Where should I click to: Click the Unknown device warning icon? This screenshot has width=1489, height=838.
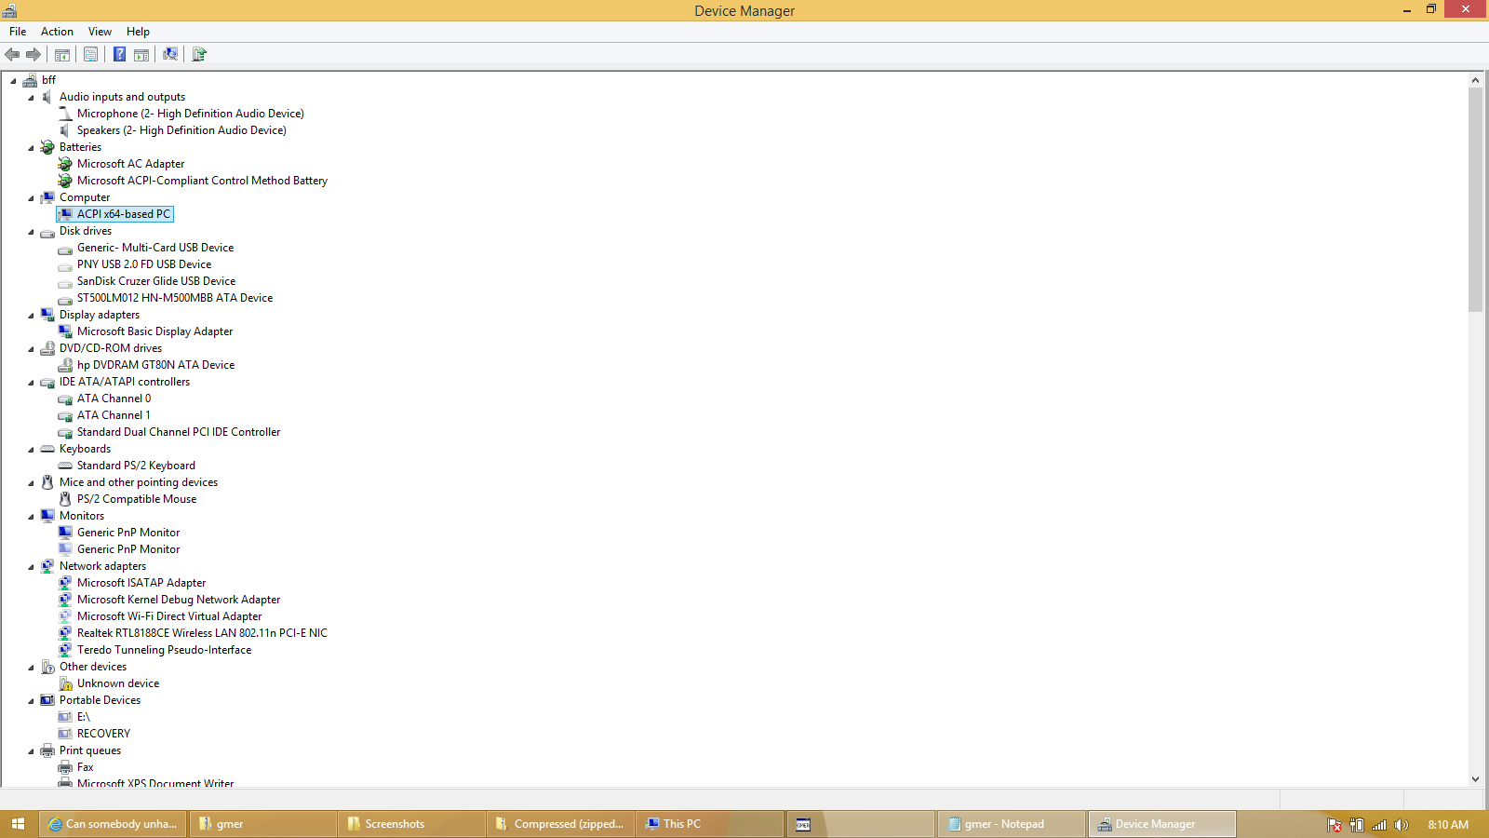click(65, 683)
